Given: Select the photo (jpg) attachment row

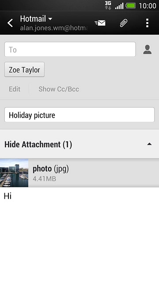Looking at the screenshot, I should [x=79, y=173].
